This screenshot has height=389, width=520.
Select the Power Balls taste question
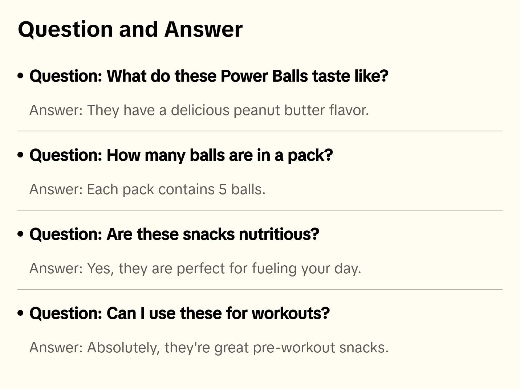click(x=209, y=76)
